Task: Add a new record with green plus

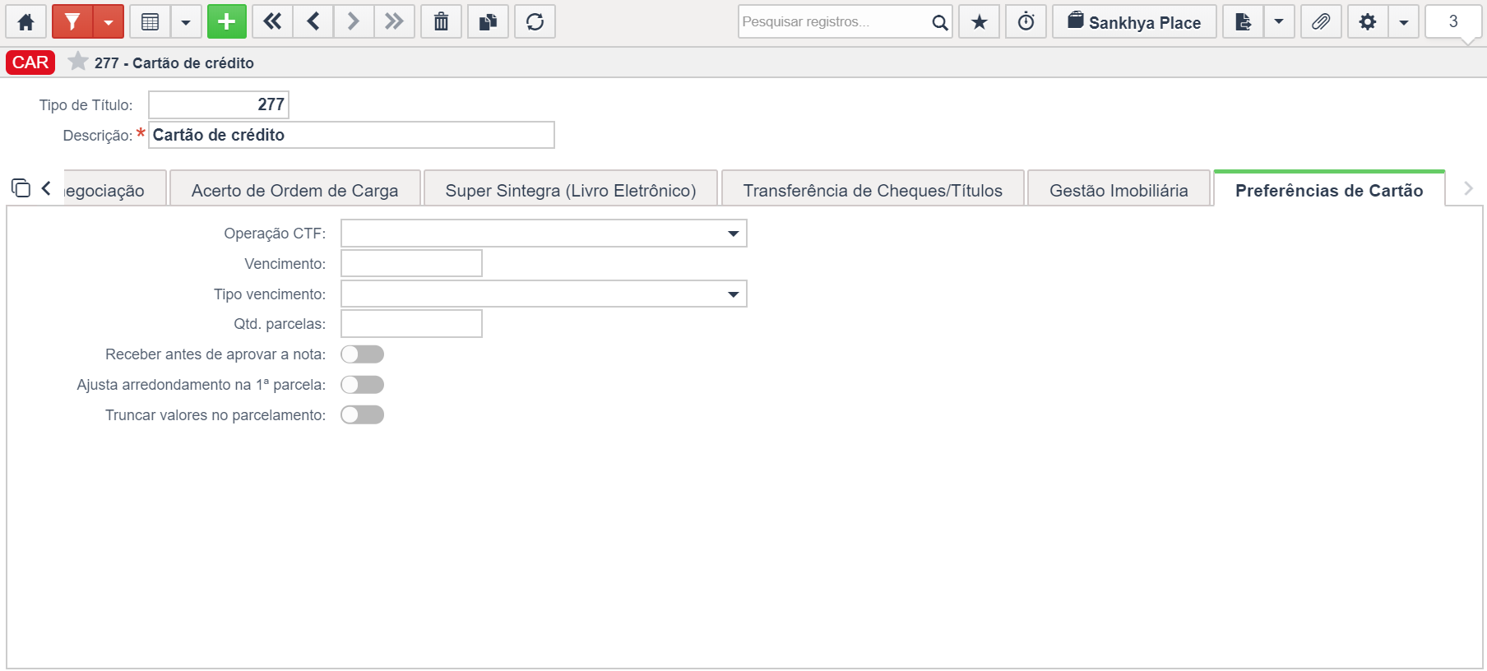Action: tap(227, 22)
